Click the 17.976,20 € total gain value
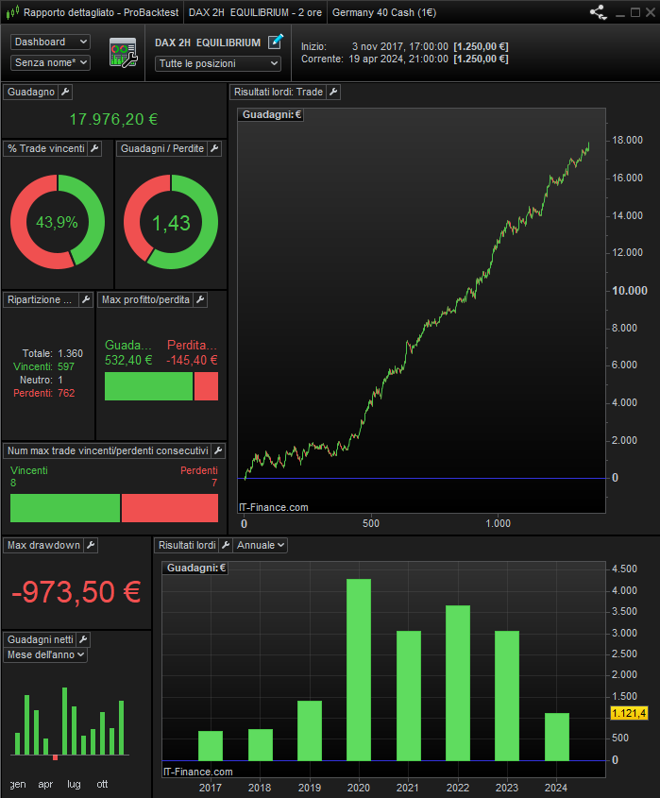This screenshot has width=660, height=798. (x=113, y=119)
